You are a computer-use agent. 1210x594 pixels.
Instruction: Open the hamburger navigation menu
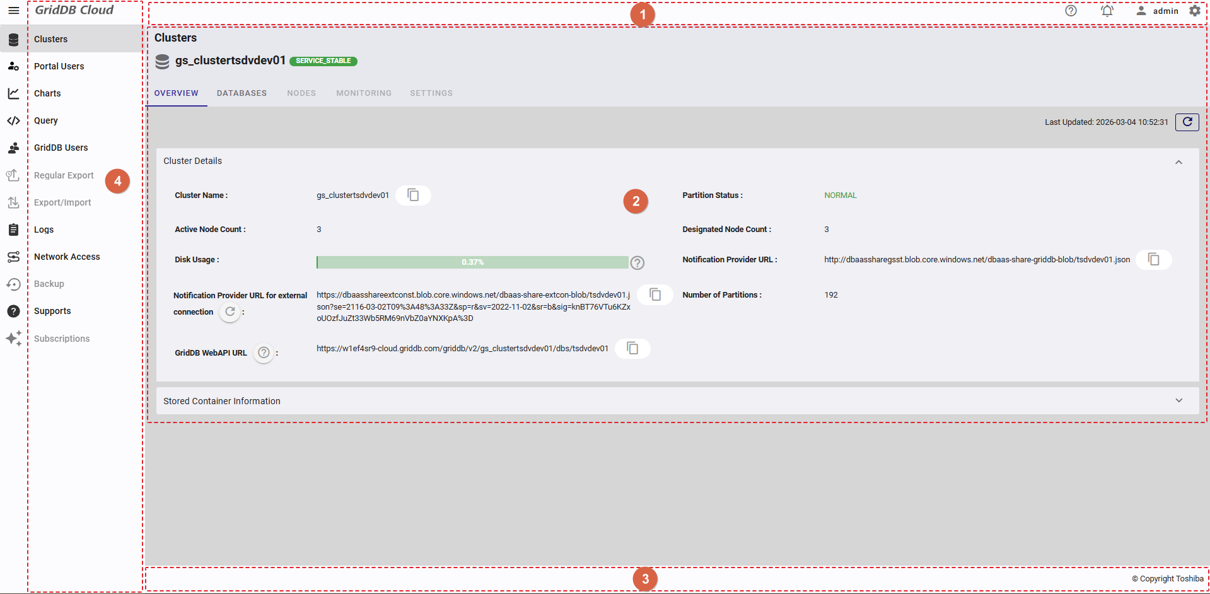pos(13,11)
